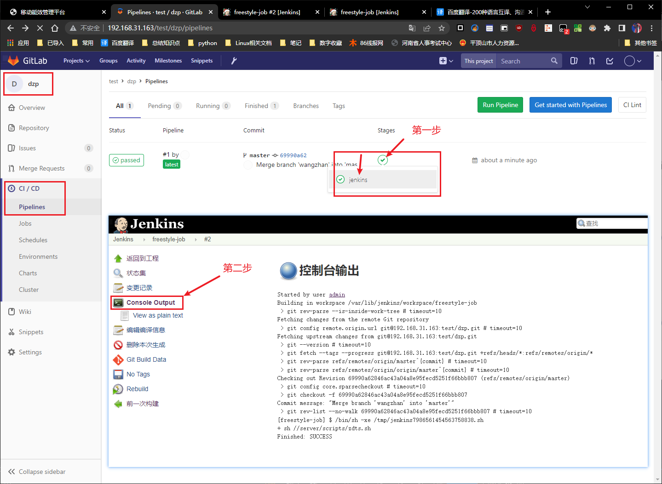This screenshot has height=484, width=662.
Task: Open the issues icon in top navbar
Action: click(574, 61)
